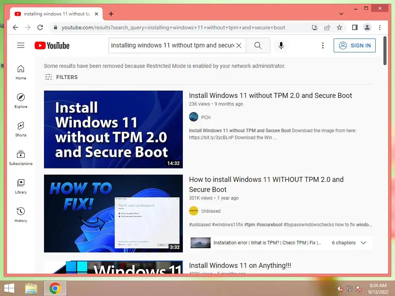Open title Install Windows 11 without TPM 2.0
Image resolution: width=395 pixels, height=296 pixels.
pyautogui.click(x=270, y=96)
